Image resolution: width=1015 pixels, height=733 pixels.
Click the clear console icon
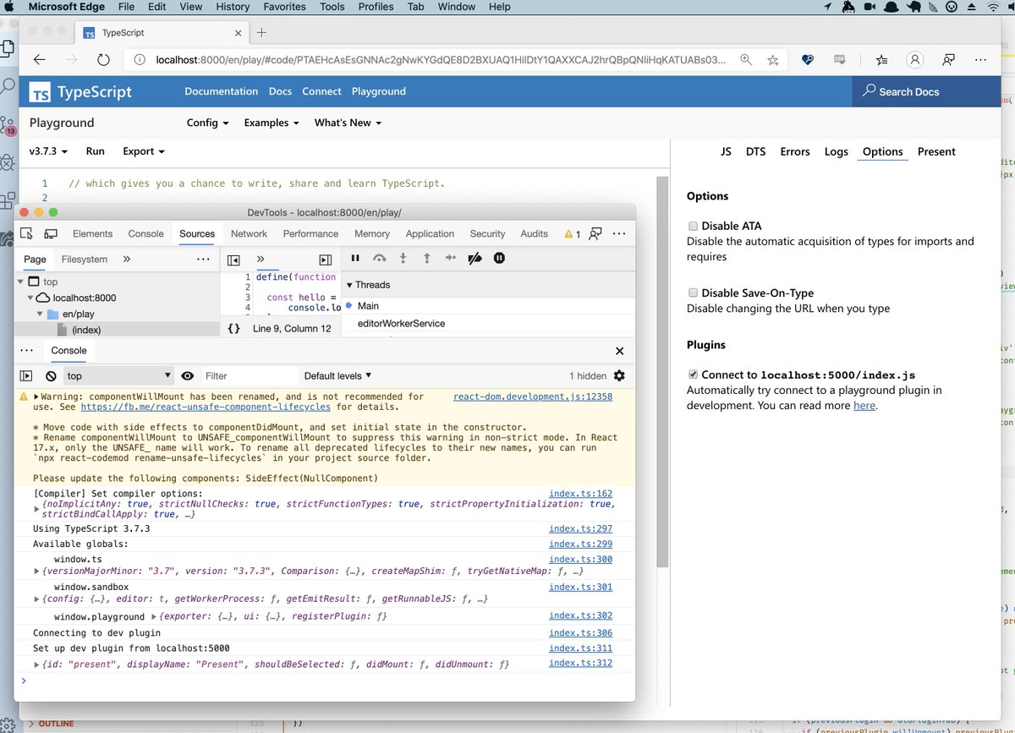(51, 375)
